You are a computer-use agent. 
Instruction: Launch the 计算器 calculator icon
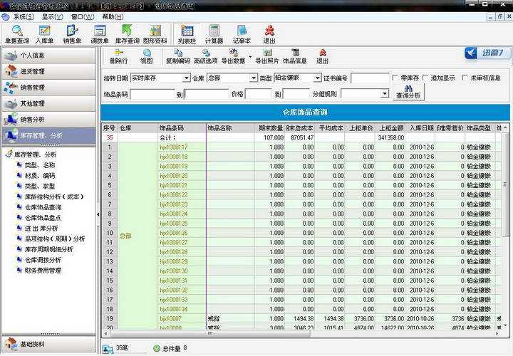214,34
